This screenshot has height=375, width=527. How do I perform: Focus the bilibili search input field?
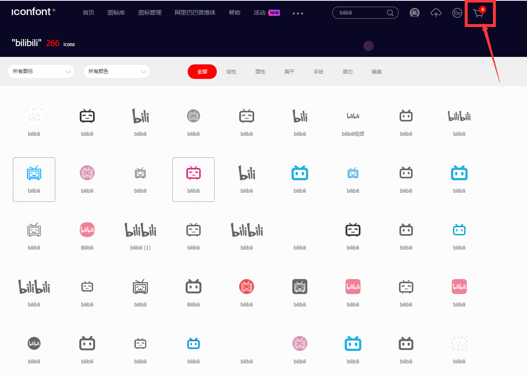pyautogui.click(x=359, y=13)
